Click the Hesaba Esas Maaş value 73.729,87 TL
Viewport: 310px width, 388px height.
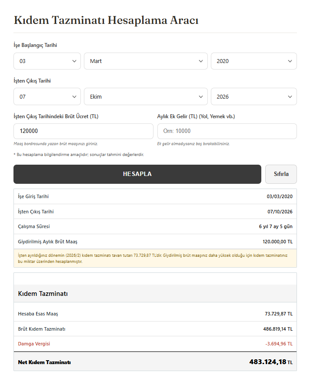tap(279, 314)
